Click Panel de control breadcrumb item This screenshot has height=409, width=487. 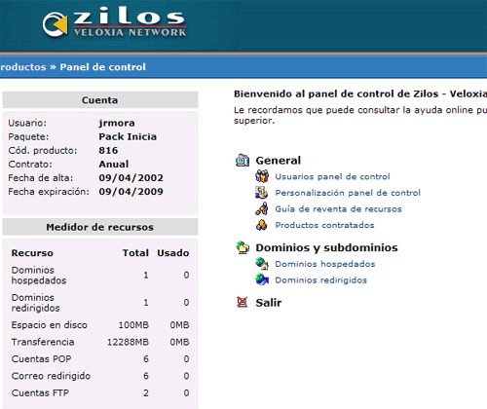coord(102,67)
